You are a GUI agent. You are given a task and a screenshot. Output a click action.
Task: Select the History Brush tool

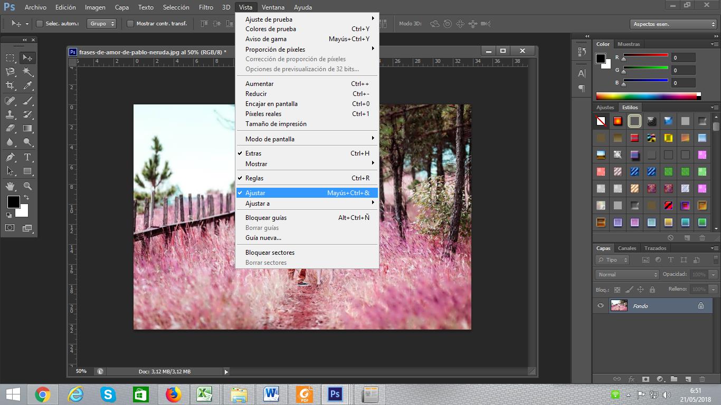pyautogui.click(x=27, y=114)
